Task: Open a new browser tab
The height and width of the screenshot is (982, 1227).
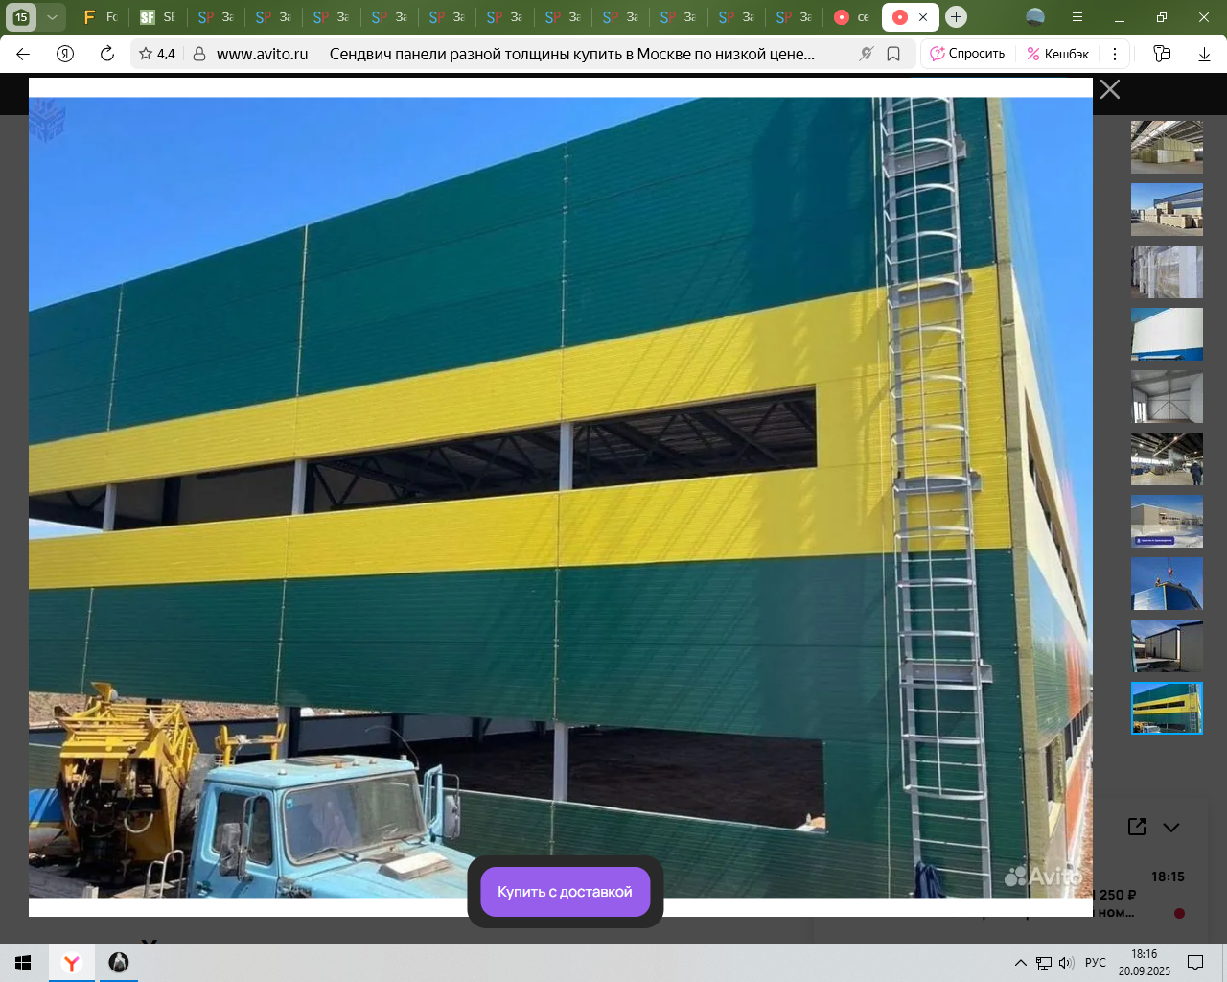Action: click(956, 17)
